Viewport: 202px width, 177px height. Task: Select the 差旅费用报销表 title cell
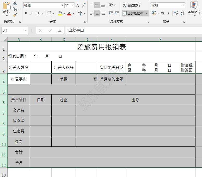[x=101, y=47]
